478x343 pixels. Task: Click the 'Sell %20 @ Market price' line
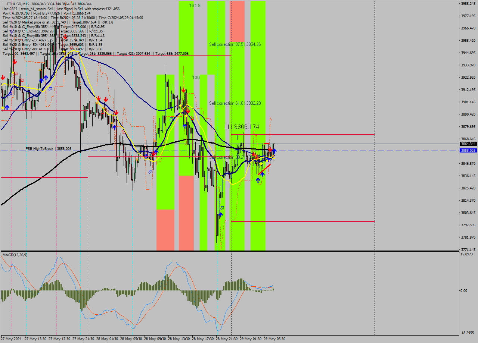pos(58,22)
